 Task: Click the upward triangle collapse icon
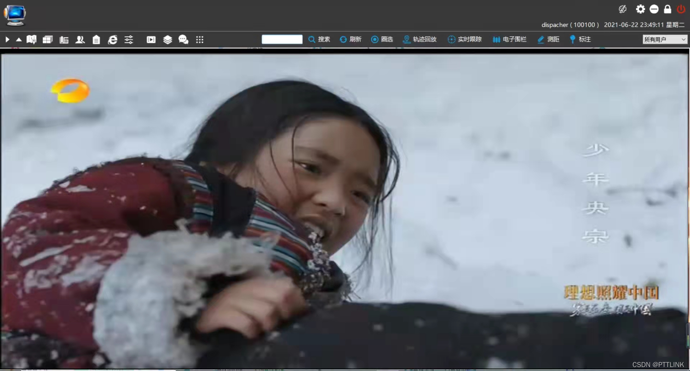(x=19, y=40)
